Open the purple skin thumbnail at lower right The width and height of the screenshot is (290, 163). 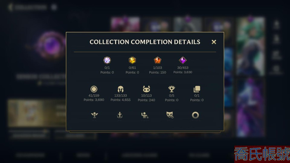[x=250, y=107]
